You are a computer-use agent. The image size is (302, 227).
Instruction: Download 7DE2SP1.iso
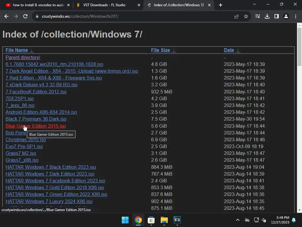(x=20, y=99)
